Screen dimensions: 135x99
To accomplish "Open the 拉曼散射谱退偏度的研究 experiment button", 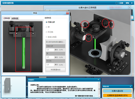I will pos(117,95).
